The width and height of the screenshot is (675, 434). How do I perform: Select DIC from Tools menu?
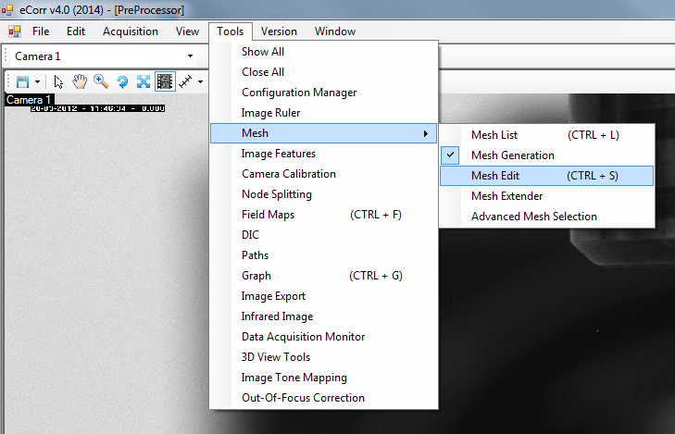(x=323, y=235)
